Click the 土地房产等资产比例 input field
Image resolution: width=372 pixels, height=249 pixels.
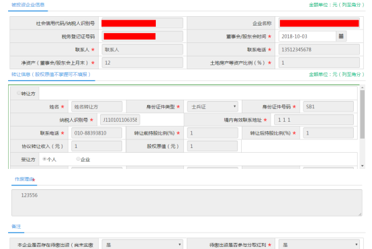coord(319,63)
